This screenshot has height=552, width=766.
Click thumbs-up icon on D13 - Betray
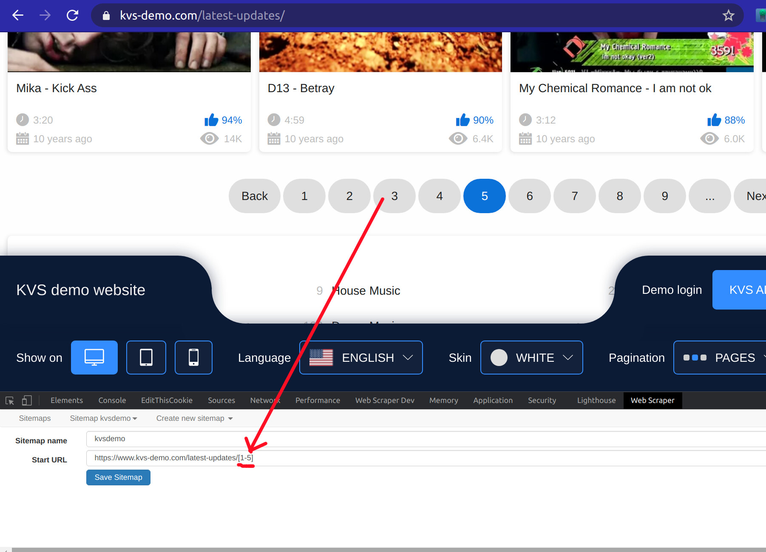tap(462, 120)
